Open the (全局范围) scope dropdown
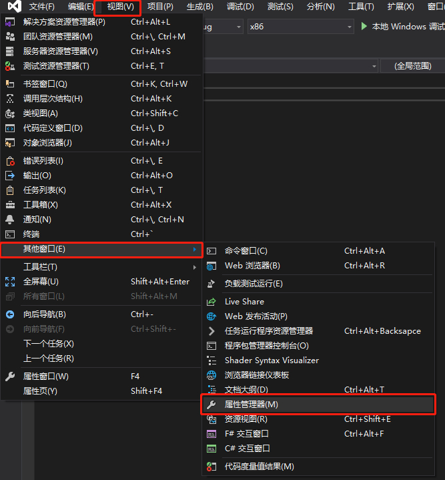 point(413,66)
